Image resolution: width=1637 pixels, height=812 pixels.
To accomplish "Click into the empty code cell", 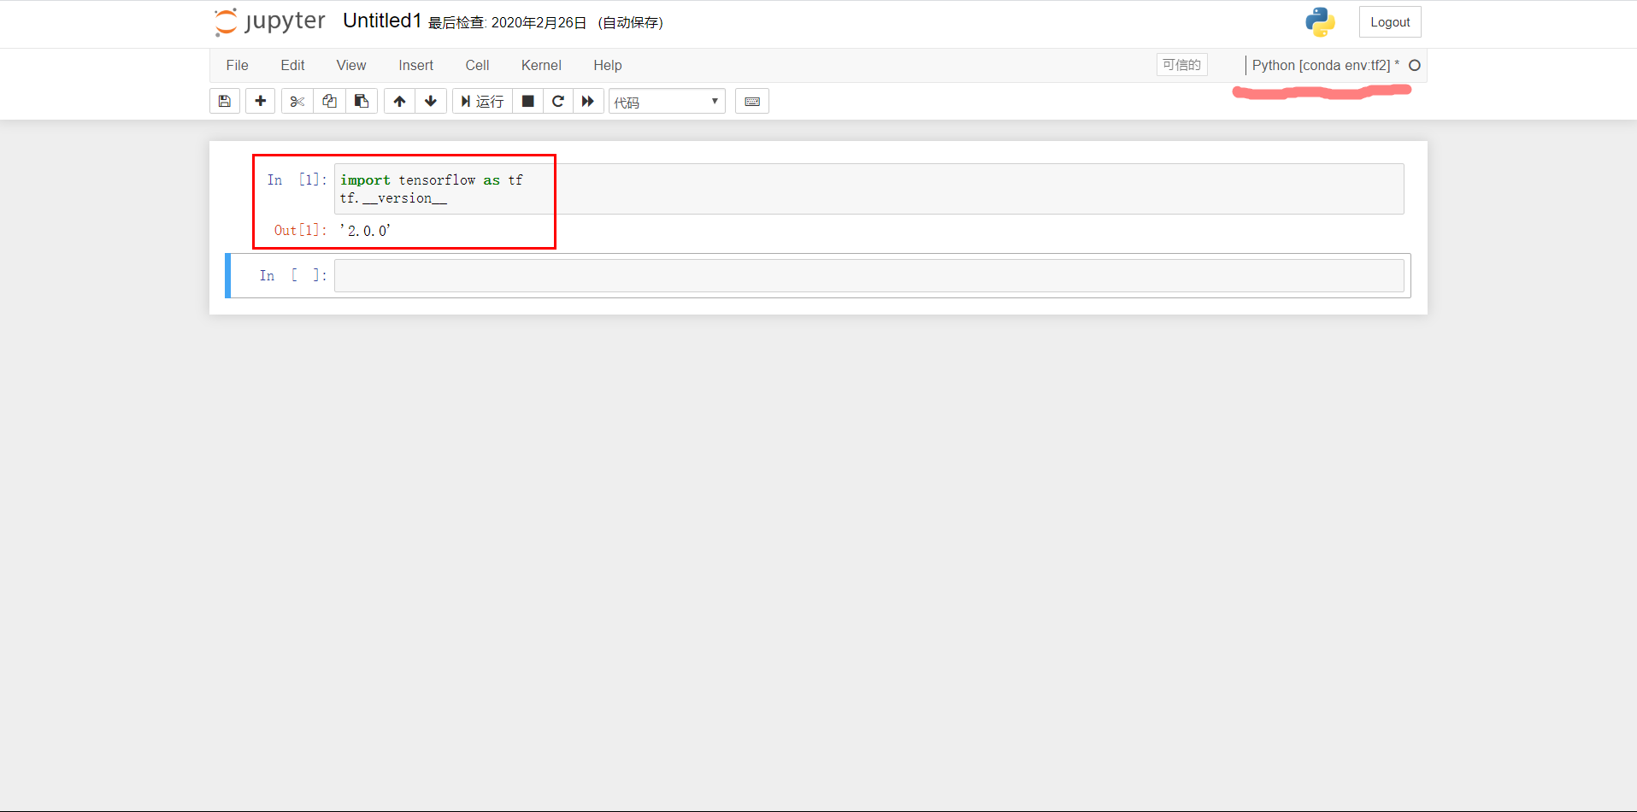I will 869,275.
